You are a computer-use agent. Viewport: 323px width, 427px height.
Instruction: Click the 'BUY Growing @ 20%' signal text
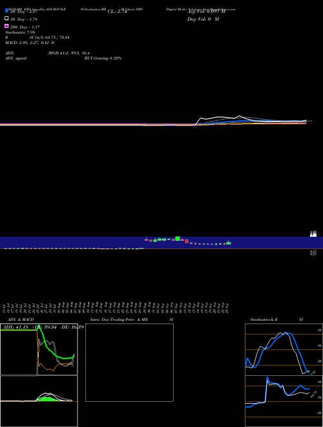(103, 58)
